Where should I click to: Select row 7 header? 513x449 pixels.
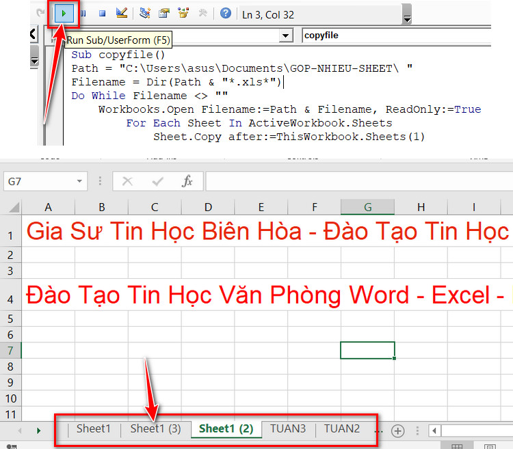pos(10,351)
